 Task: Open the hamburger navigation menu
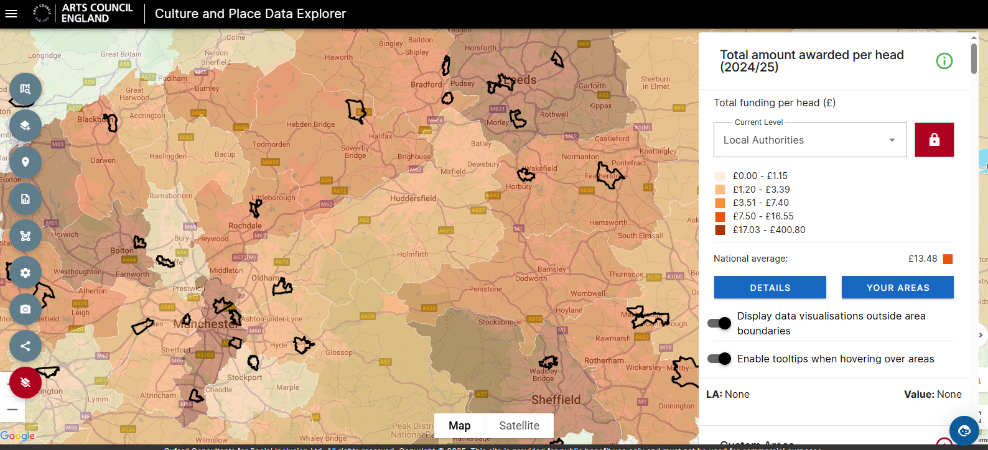pyautogui.click(x=11, y=13)
